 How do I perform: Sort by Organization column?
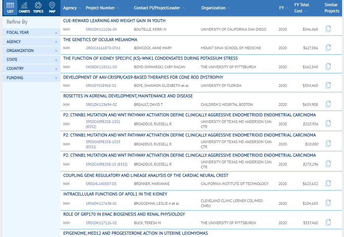point(216,8)
